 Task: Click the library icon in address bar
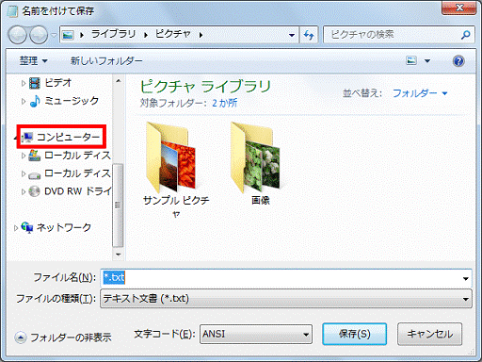[68, 35]
